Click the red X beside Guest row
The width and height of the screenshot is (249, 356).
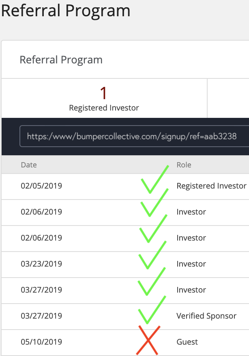click(148, 340)
